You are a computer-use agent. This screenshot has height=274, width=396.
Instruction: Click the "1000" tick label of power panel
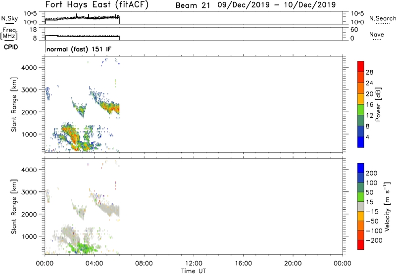pyautogui.click(x=29, y=134)
